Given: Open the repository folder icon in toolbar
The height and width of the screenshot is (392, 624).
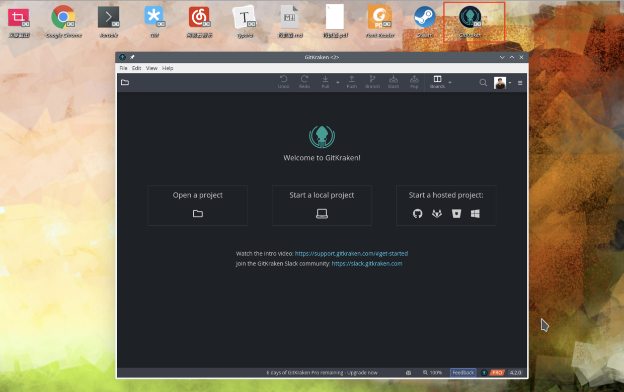Looking at the screenshot, I should [125, 82].
